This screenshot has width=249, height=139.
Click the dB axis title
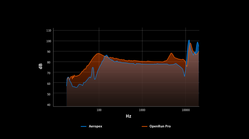click(x=41, y=66)
